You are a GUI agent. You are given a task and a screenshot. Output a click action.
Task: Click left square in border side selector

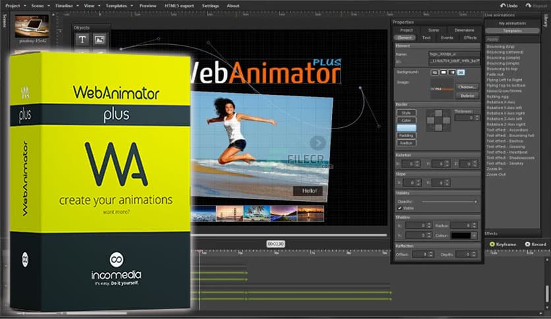pyautogui.click(x=430, y=121)
